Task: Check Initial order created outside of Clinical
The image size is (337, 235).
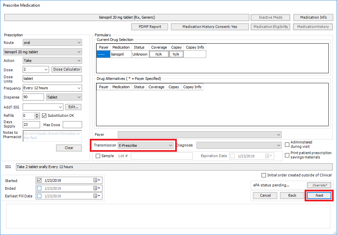Action: [x=264, y=175]
